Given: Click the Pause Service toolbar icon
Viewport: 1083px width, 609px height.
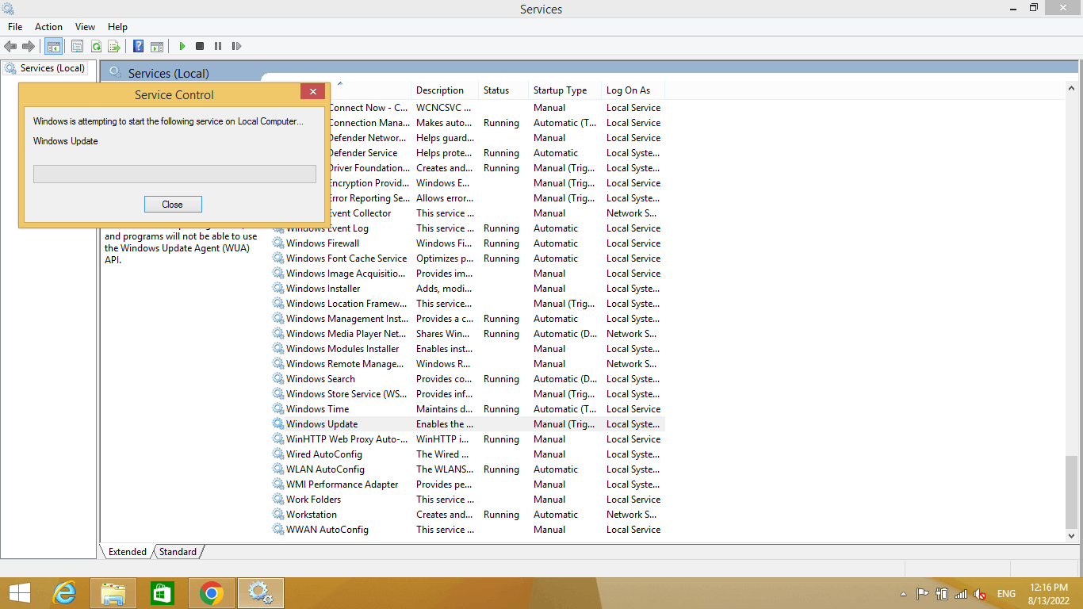Looking at the screenshot, I should (218, 47).
